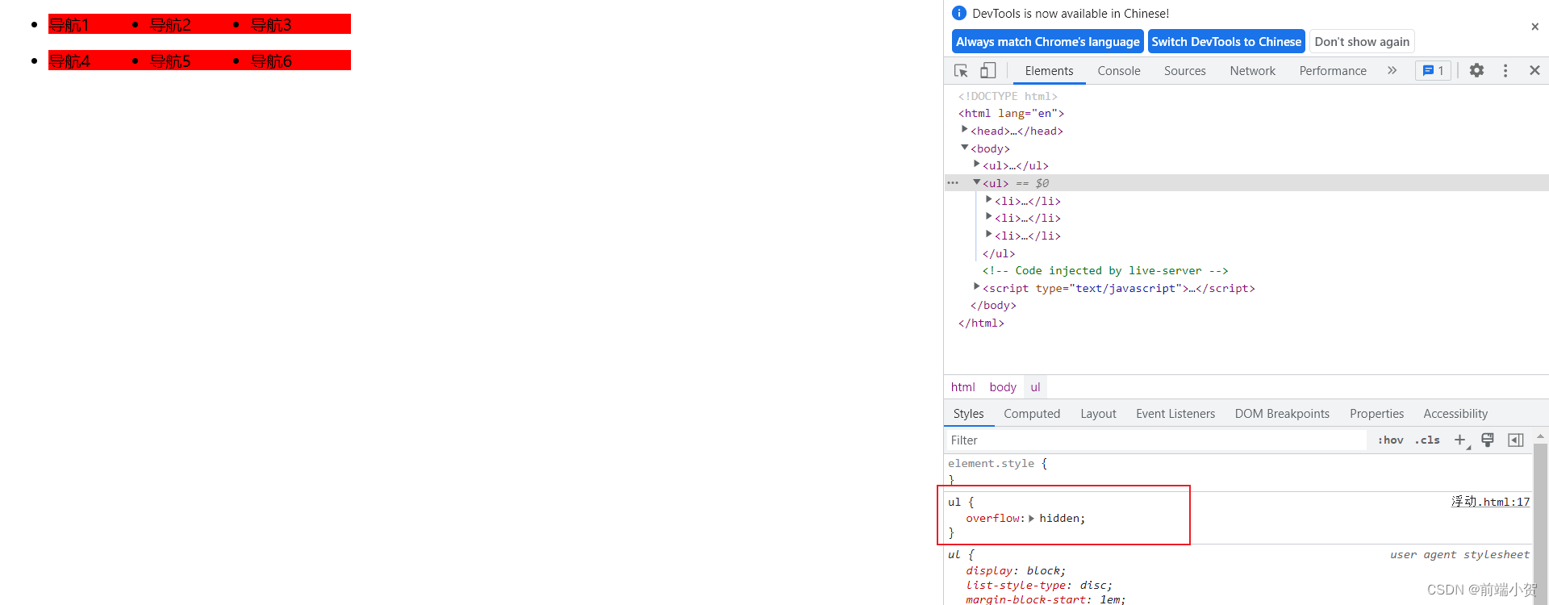Click the scrollbar up arrow in Styles pane

tap(1540, 436)
